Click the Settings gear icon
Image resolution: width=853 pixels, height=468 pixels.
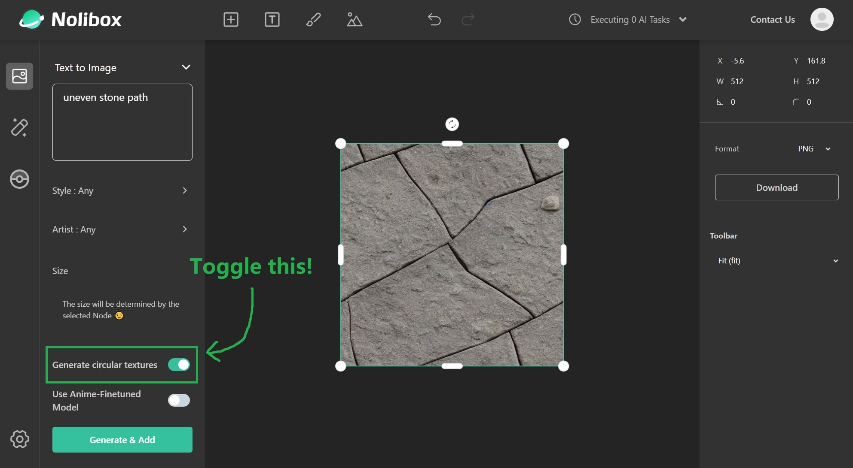(19, 438)
